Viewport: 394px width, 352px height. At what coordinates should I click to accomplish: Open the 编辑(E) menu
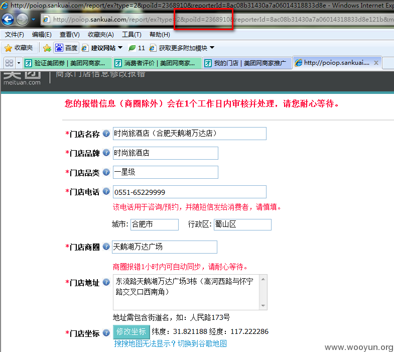coord(42,35)
